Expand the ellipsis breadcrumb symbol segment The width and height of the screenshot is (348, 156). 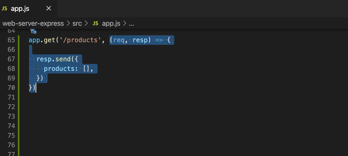coord(131,24)
